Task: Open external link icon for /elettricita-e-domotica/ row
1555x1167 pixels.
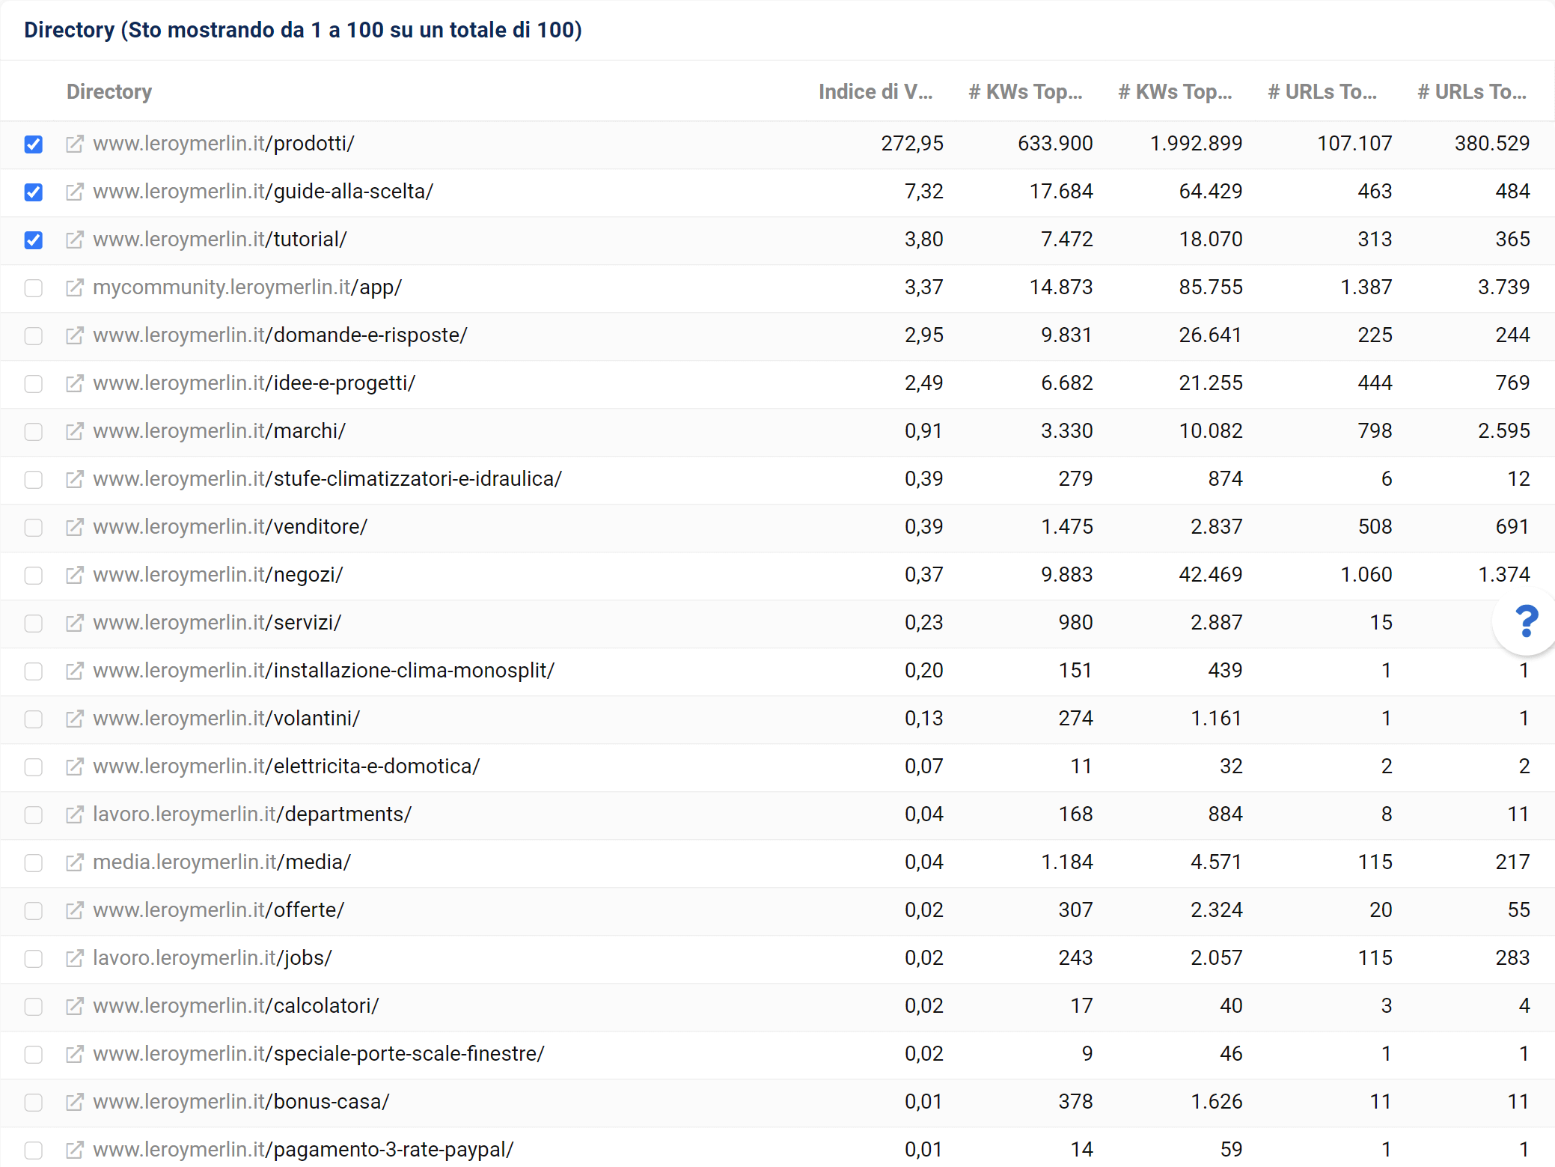Action: pos(74,767)
